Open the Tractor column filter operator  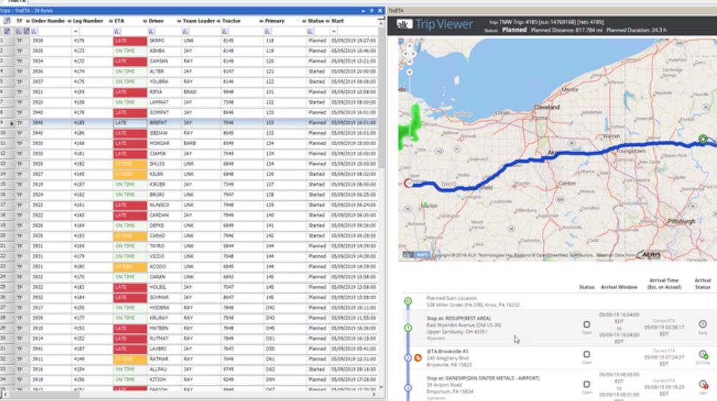[225, 31]
